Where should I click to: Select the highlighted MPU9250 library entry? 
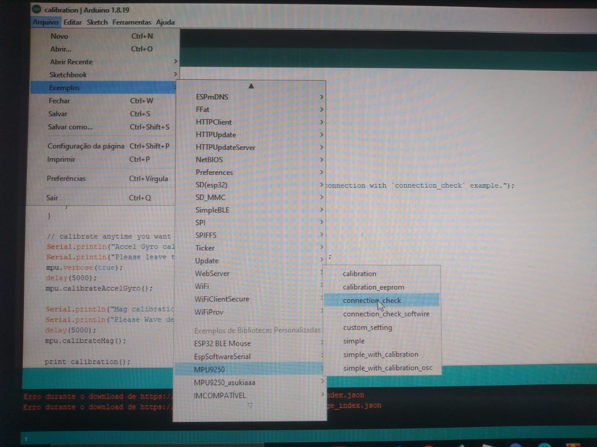point(249,370)
